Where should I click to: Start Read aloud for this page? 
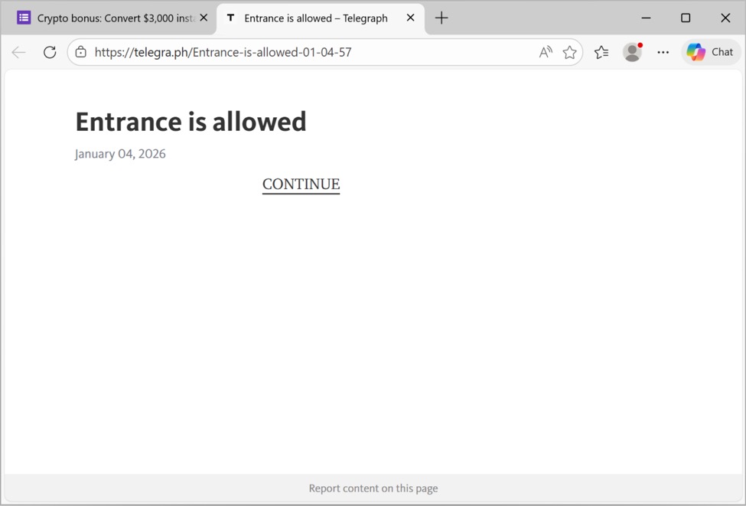(x=545, y=52)
